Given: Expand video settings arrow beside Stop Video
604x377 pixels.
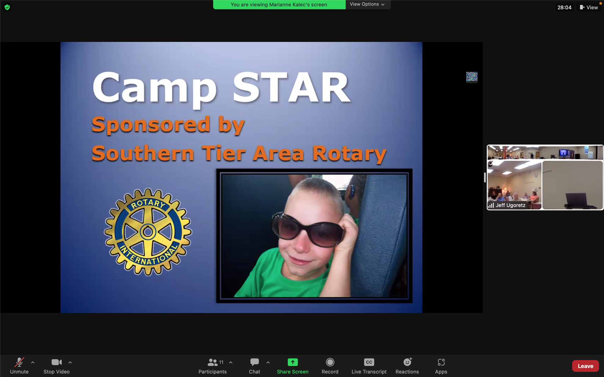Looking at the screenshot, I should point(70,362).
